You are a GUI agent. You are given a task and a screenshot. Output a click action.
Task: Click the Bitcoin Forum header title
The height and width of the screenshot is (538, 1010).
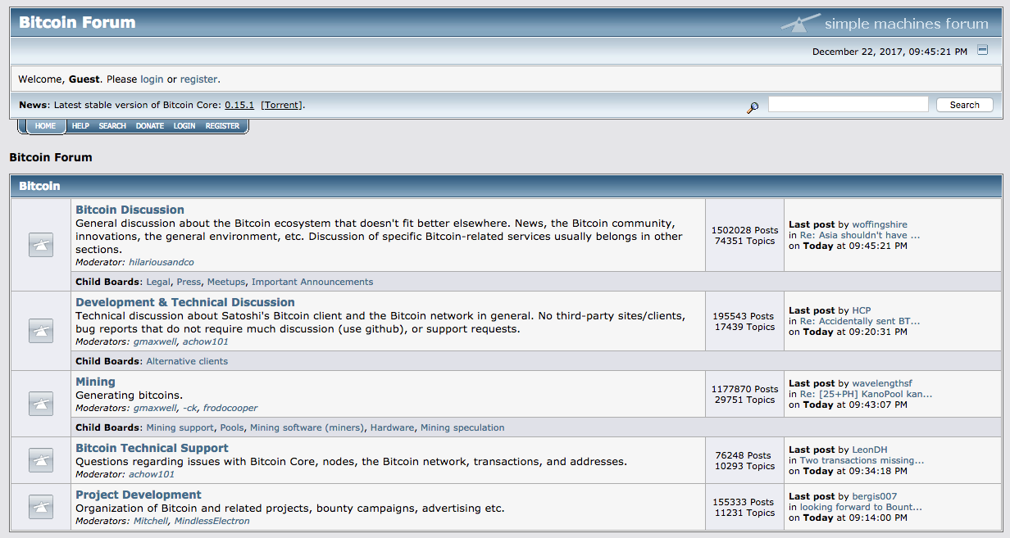pos(77,22)
